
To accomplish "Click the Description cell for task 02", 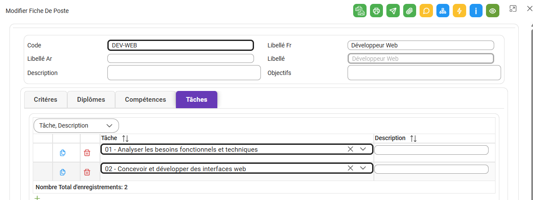I will [431, 169].
